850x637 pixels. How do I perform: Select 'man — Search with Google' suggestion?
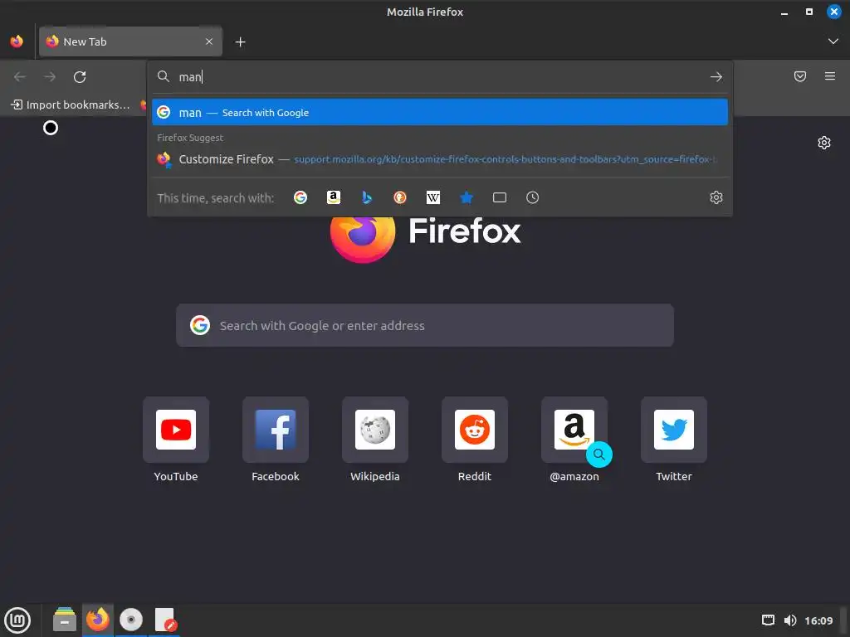tap(440, 112)
